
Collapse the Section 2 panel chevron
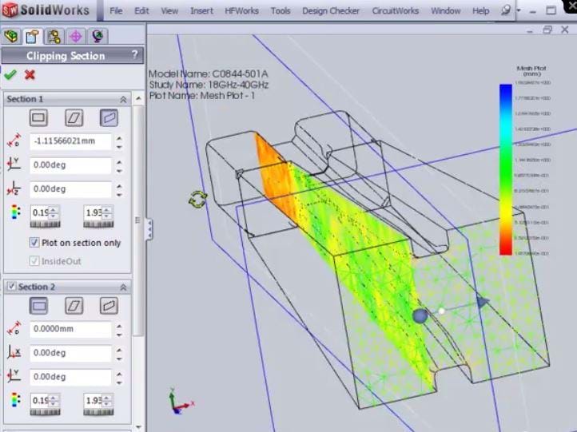pyautogui.click(x=123, y=287)
